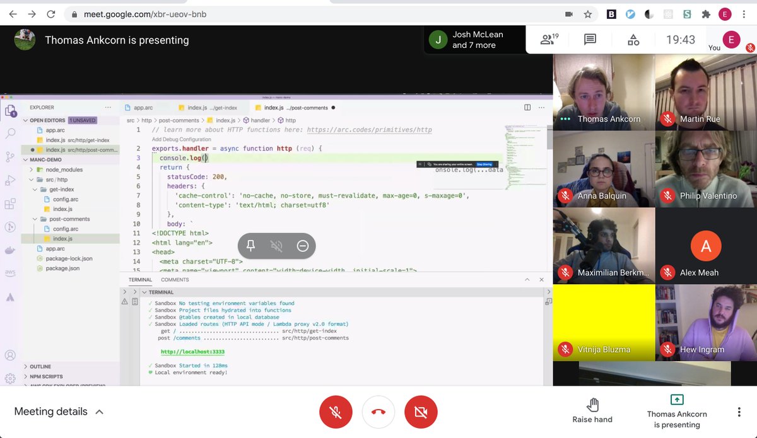
Task: Open the activities shapes icon
Action: (633, 40)
